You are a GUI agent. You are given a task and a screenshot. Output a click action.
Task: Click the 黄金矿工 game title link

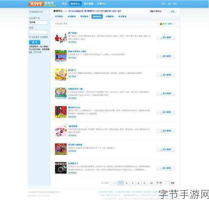72,70
